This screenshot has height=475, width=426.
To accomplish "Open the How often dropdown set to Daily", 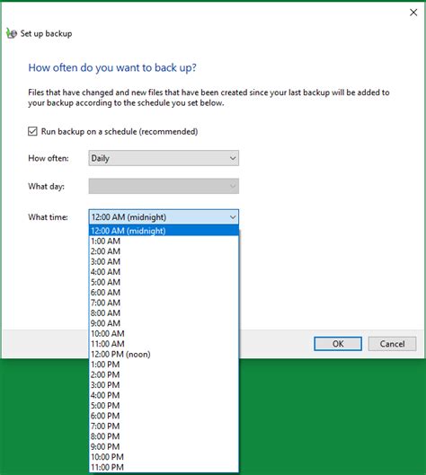I will (x=164, y=158).
